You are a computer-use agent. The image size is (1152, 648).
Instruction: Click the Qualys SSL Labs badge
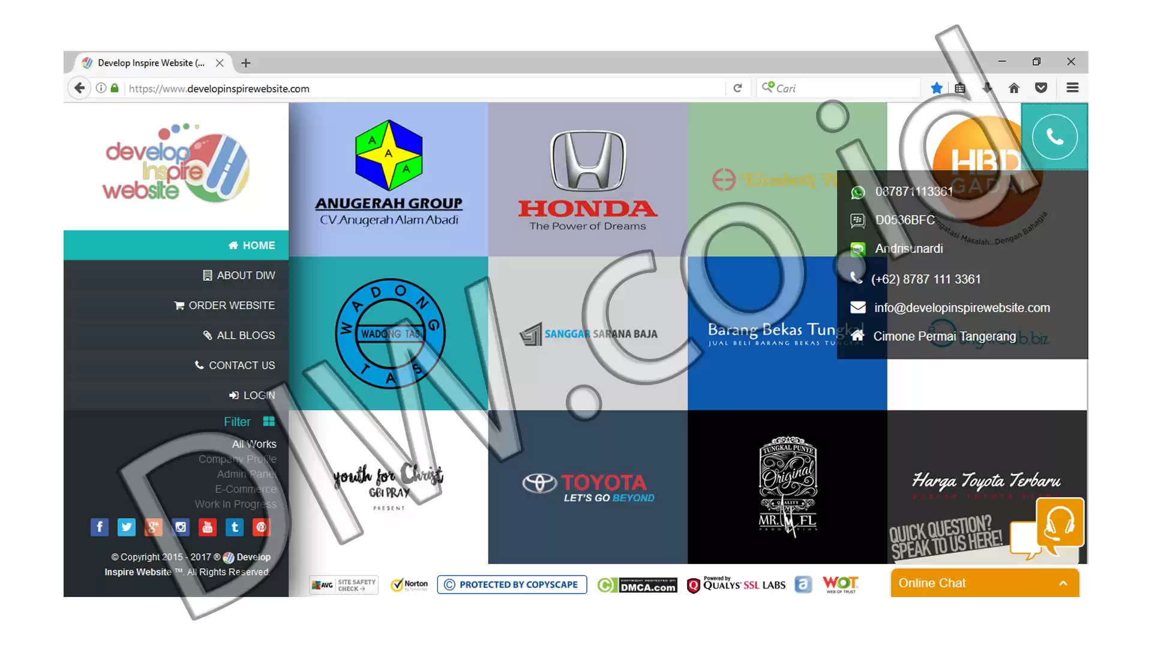coord(736,585)
